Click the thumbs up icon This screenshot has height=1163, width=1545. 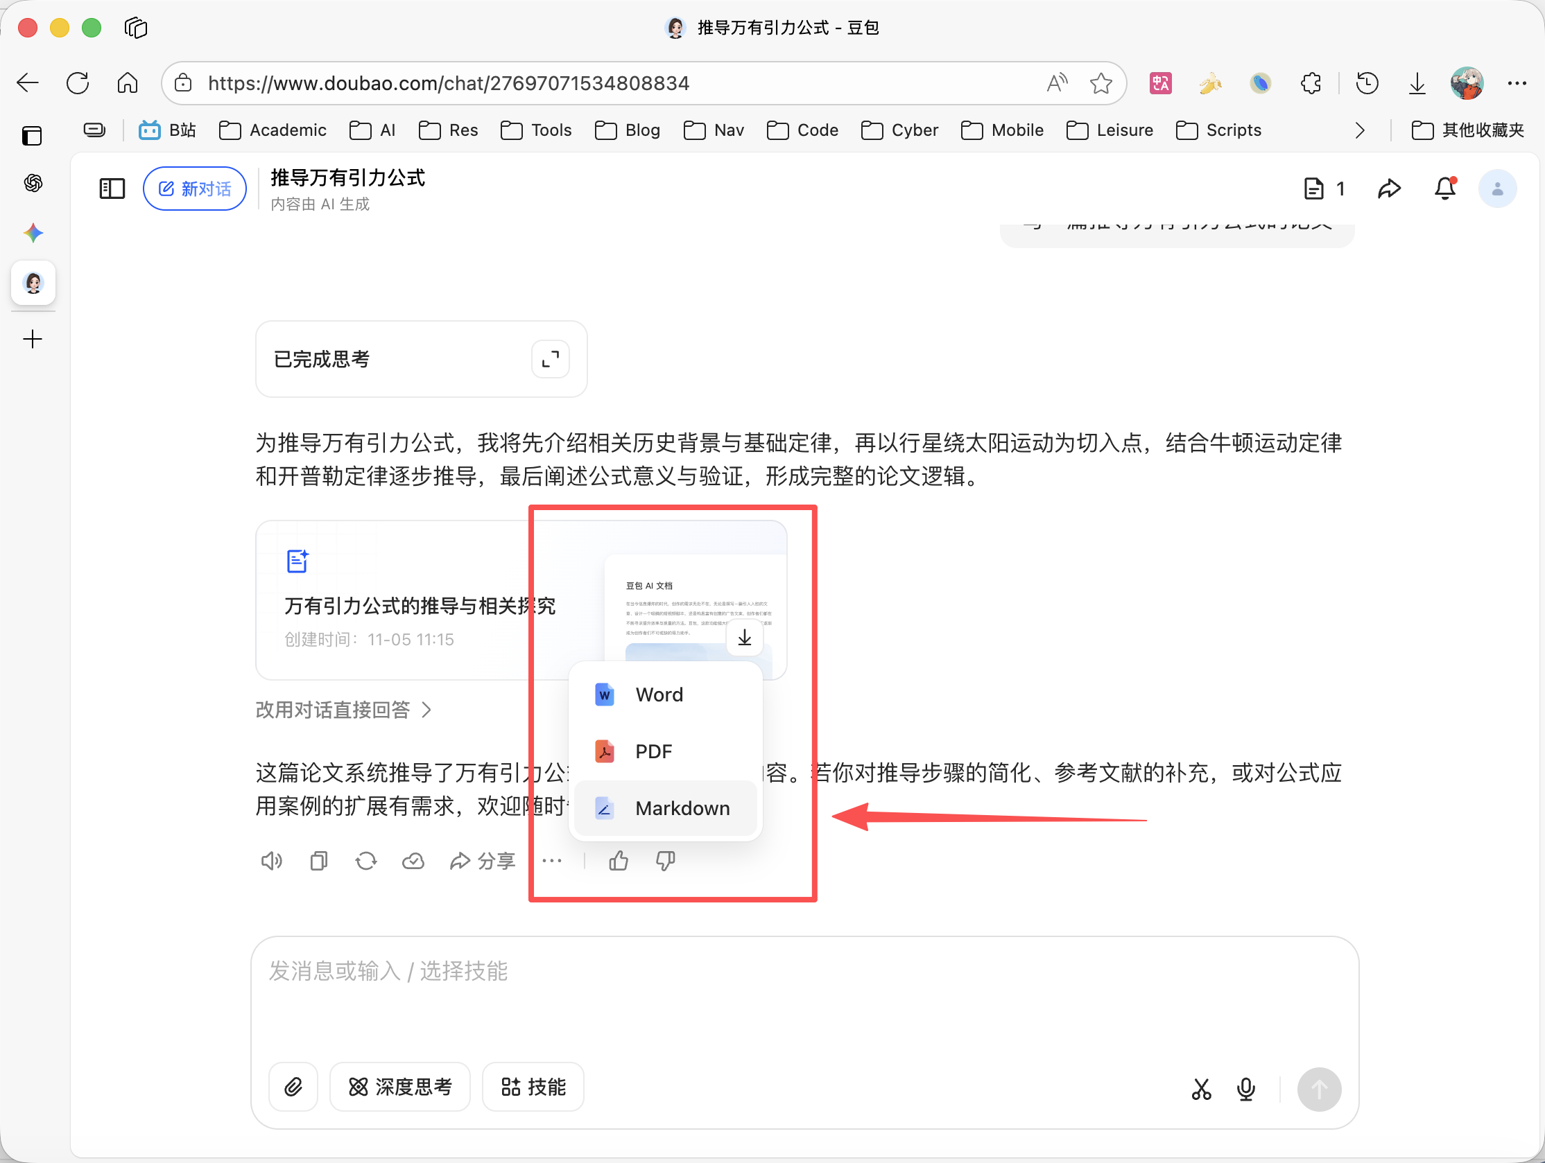pos(618,861)
